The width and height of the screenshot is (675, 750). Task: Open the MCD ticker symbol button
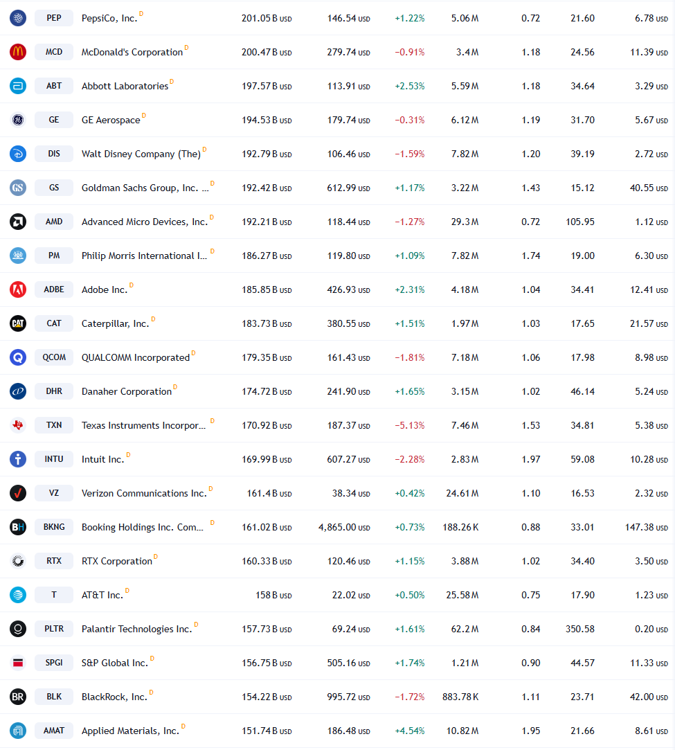(x=54, y=52)
